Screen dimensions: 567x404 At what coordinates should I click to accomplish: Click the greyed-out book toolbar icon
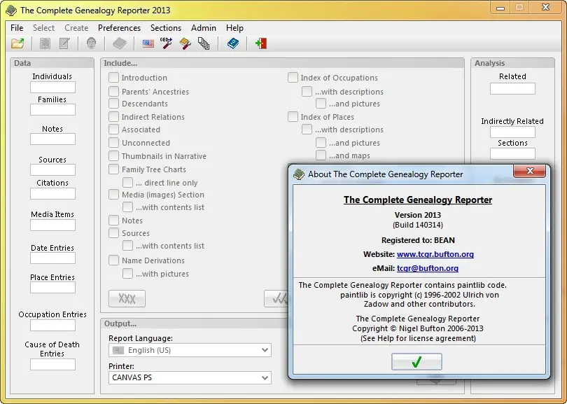[120, 44]
